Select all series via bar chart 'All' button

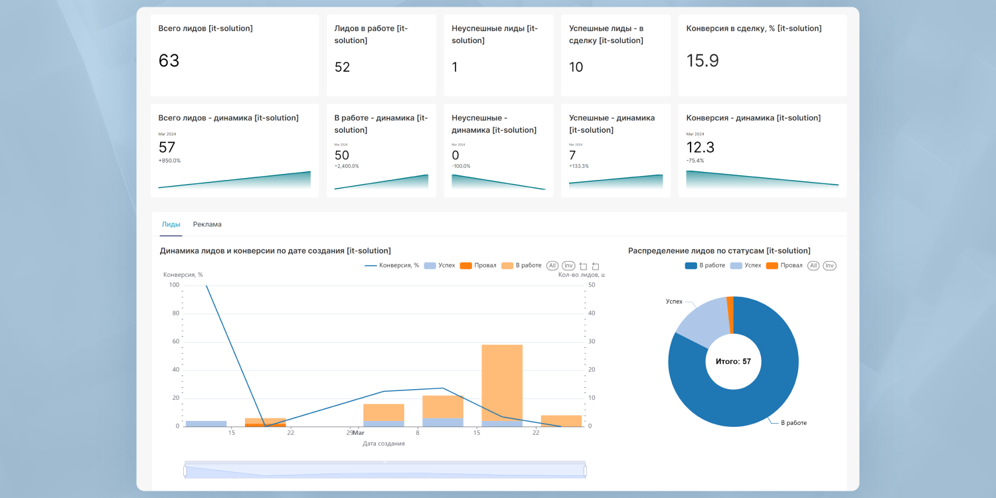click(x=552, y=266)
